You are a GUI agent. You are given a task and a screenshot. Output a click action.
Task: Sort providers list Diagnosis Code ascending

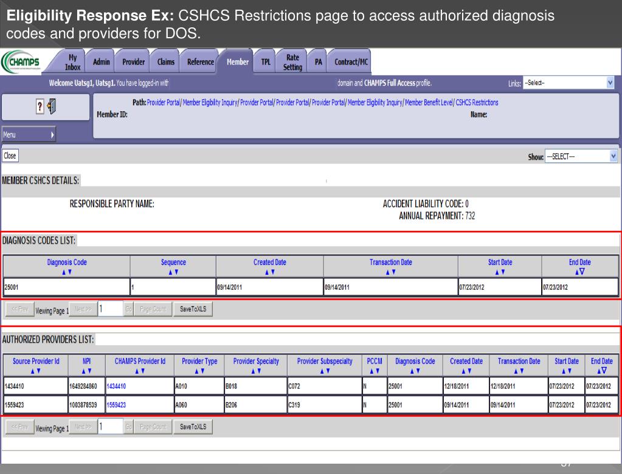(x=412, y=371)
